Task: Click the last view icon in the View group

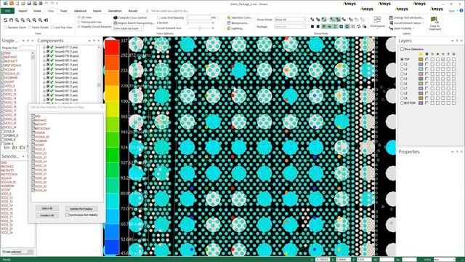Action: tap(46, 20)
